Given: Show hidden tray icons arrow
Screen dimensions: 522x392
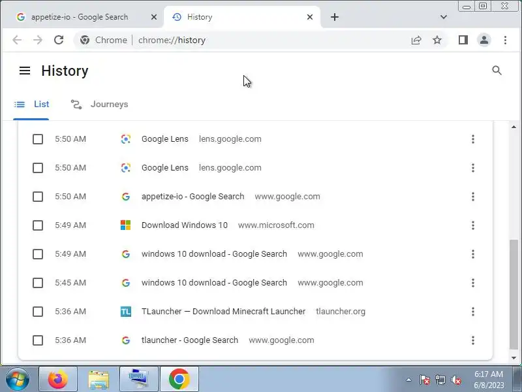Looking at the screenshot, I should click(x=408, y=380).
